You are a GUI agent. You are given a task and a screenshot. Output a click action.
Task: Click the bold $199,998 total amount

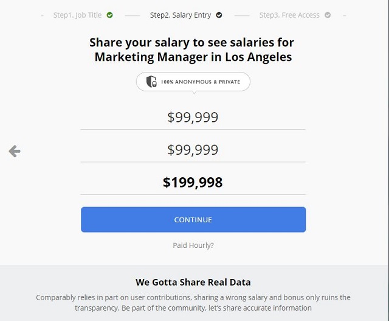pos(193,182)
